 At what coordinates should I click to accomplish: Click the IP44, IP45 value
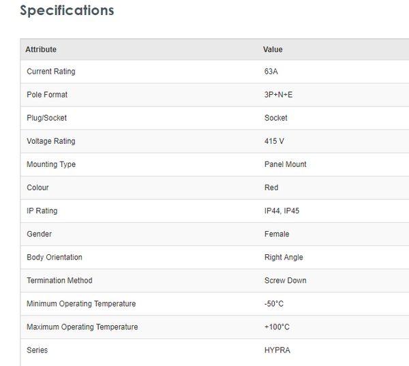point(282,211)
